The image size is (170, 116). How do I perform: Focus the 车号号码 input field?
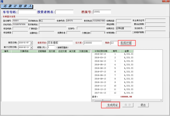click(x=27, y=12)
